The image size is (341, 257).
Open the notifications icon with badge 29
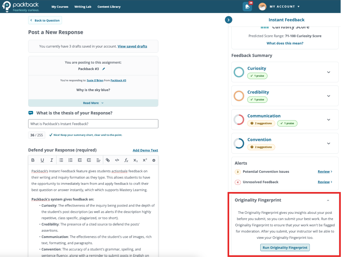point(247,7)
